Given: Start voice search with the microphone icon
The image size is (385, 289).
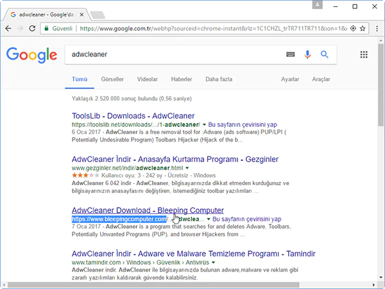Looking at the screenshot, I should (307, 54).
